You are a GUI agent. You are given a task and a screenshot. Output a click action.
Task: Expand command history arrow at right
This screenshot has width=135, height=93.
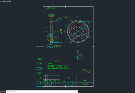tap(78, 92)
